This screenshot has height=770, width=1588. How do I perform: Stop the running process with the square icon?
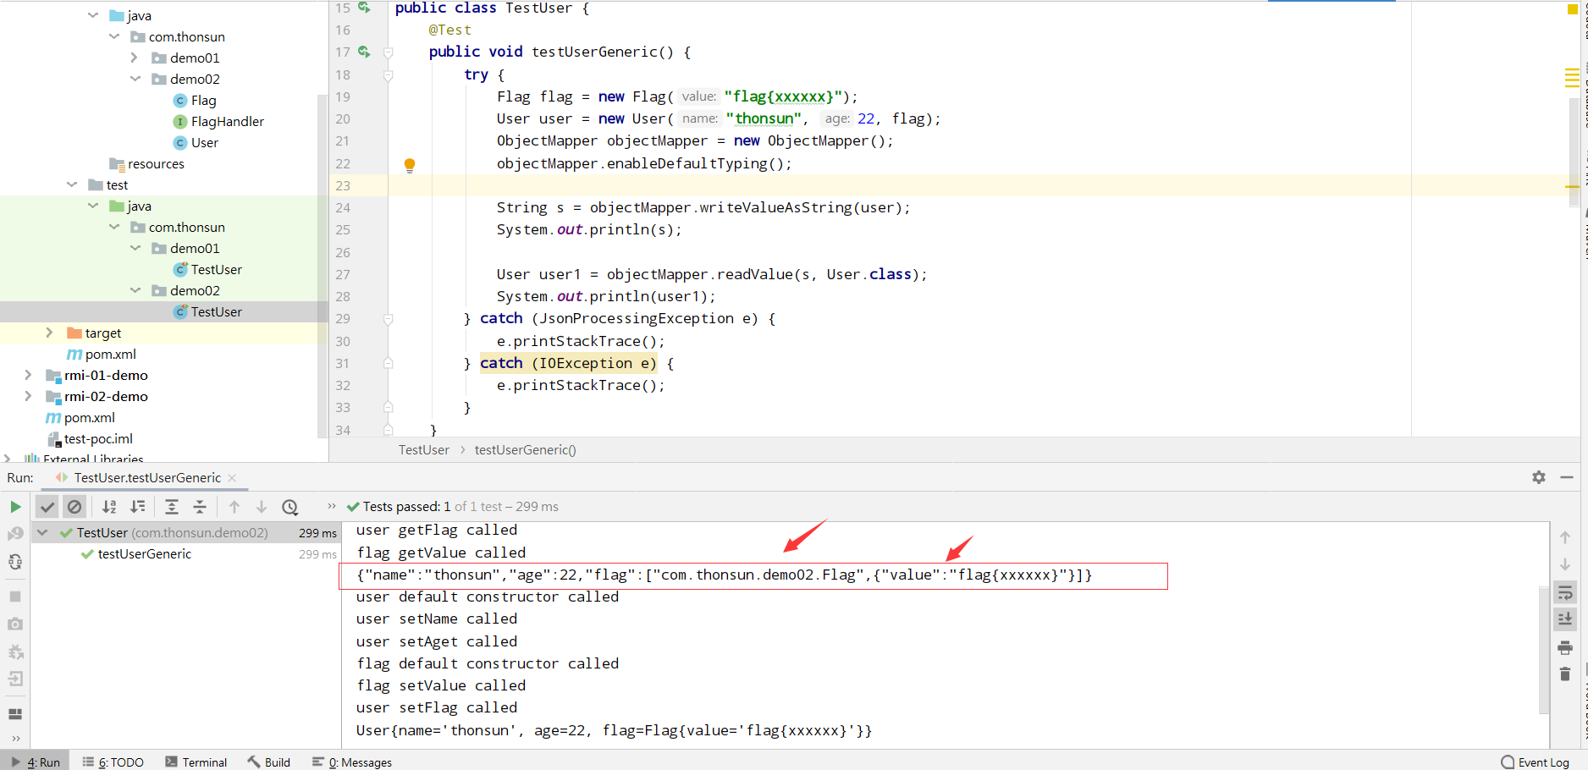[x=15, y=597]
